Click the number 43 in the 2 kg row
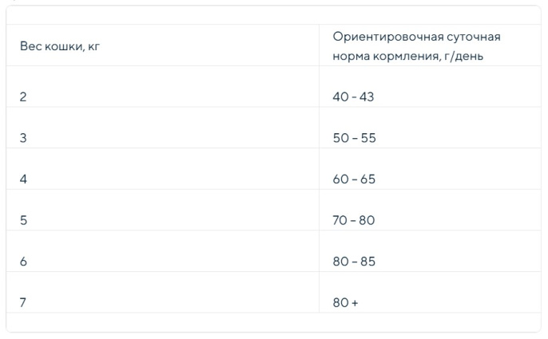Image resolution: width=548 pixels, height=339 pixels. (367, 97)
